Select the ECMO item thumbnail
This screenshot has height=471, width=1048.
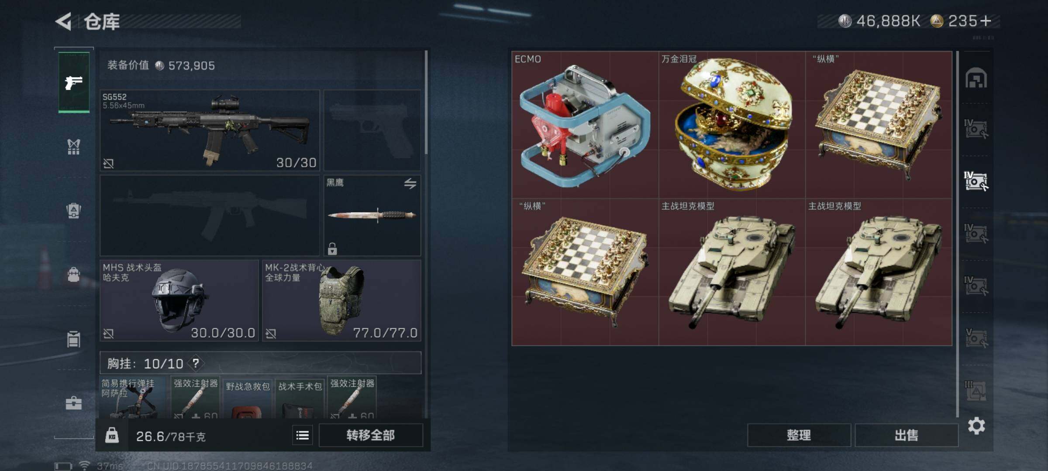(585, 125)
